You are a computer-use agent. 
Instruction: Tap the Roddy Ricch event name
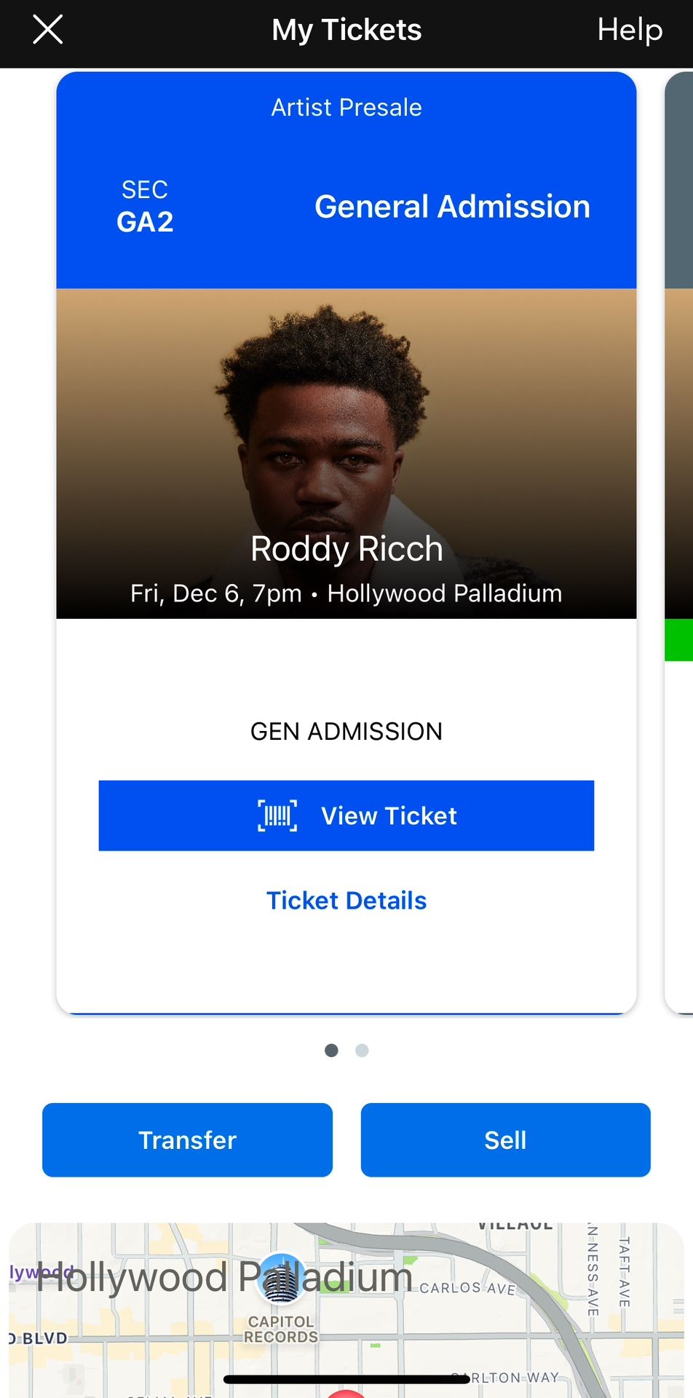tap(346, 548)
